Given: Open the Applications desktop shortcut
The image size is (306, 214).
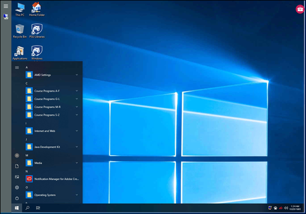Looking at the screenshot, I should point(20,53).
